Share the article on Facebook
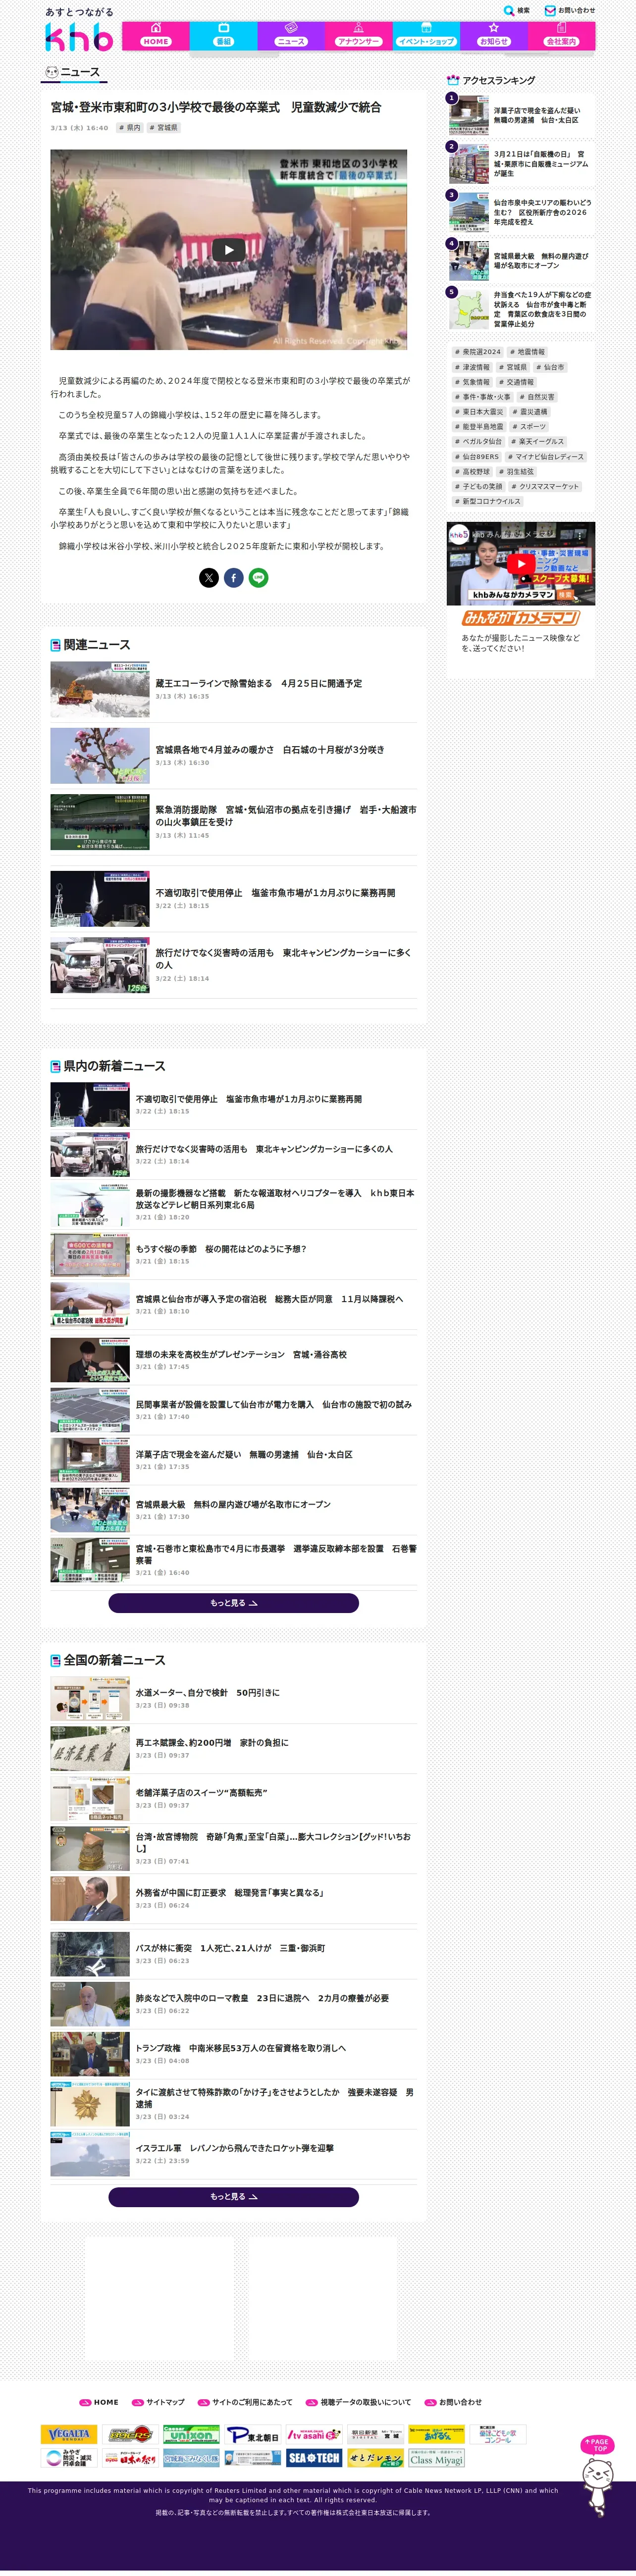Viewport: 636px width, 2576px height. tap(234, 578)
